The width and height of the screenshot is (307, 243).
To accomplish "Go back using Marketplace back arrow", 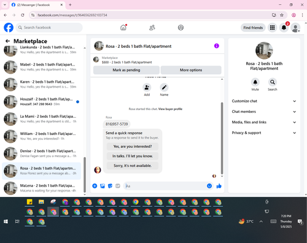I will (x=7, y=41).
